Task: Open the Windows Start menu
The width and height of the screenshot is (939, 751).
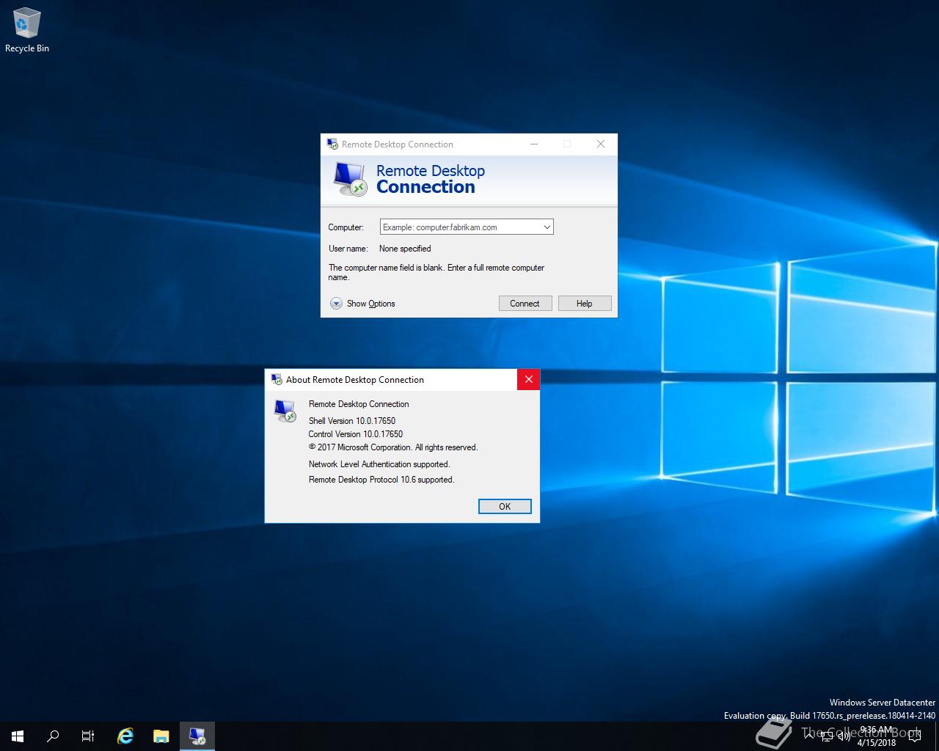Action: click(18, 736)
